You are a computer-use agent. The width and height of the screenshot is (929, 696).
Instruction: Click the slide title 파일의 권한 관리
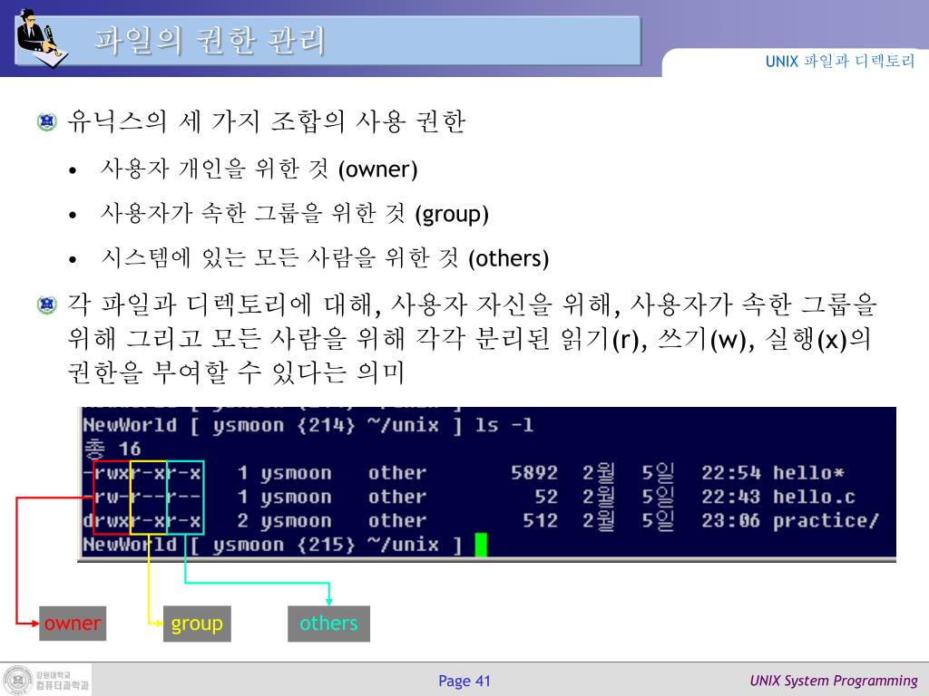point(210,41)
